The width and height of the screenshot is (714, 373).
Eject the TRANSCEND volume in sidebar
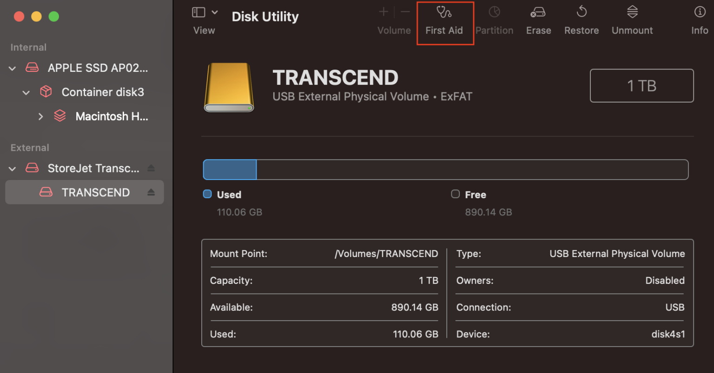(x=151, y=193)
